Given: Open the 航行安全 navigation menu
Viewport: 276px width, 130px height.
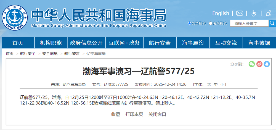Looking at the screenshot, I should [160, 43].
